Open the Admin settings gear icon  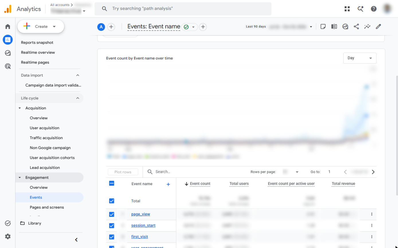click(8, 236)
